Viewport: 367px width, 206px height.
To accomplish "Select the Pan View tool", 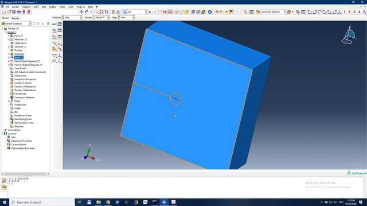I will [x=81, y=11].
